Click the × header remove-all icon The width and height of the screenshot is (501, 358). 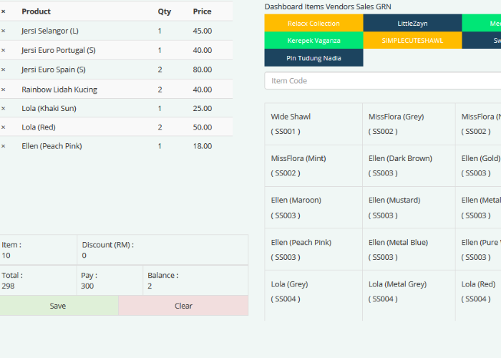tap(3, 11)
